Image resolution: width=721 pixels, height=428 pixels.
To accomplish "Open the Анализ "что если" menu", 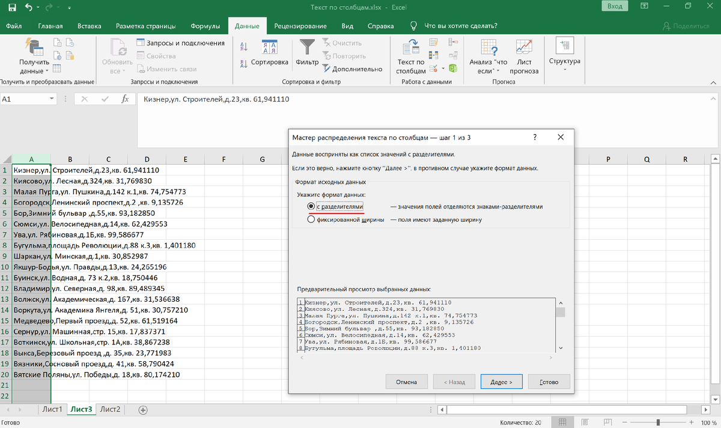I will click(x=488, y=57).
